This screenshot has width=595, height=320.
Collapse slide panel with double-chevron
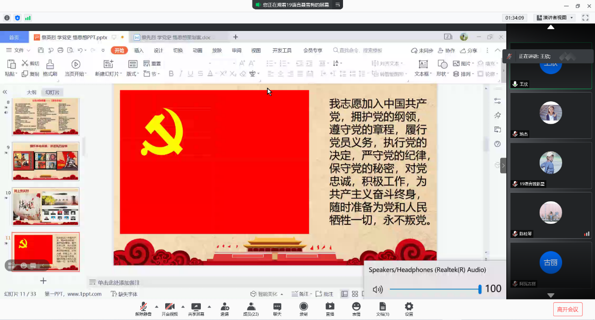(5, 92)
